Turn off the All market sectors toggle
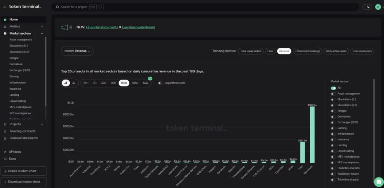This screenshot has height=188, width=384. click(333, 88)
